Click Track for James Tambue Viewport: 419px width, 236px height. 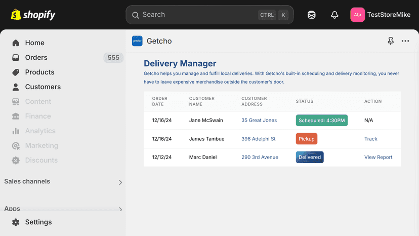pos(370,139)
